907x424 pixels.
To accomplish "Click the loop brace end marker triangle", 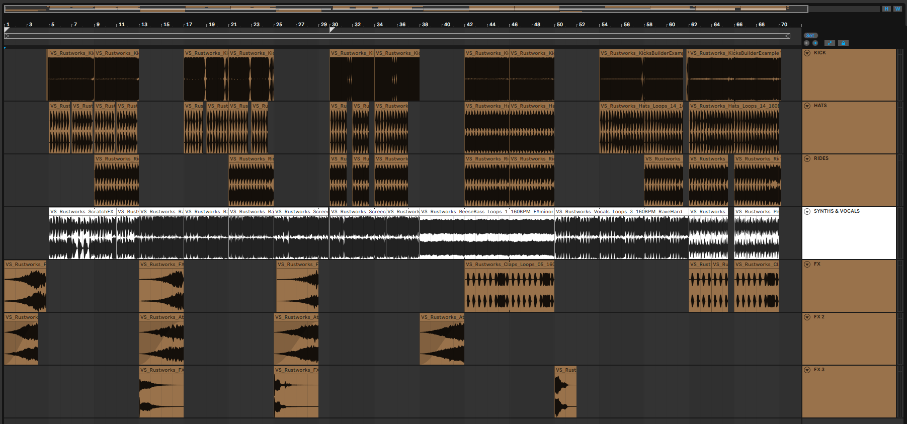I will 788,36.
